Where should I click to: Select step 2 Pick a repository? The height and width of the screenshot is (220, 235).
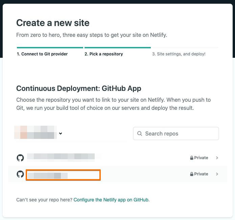tap(104, 54)
